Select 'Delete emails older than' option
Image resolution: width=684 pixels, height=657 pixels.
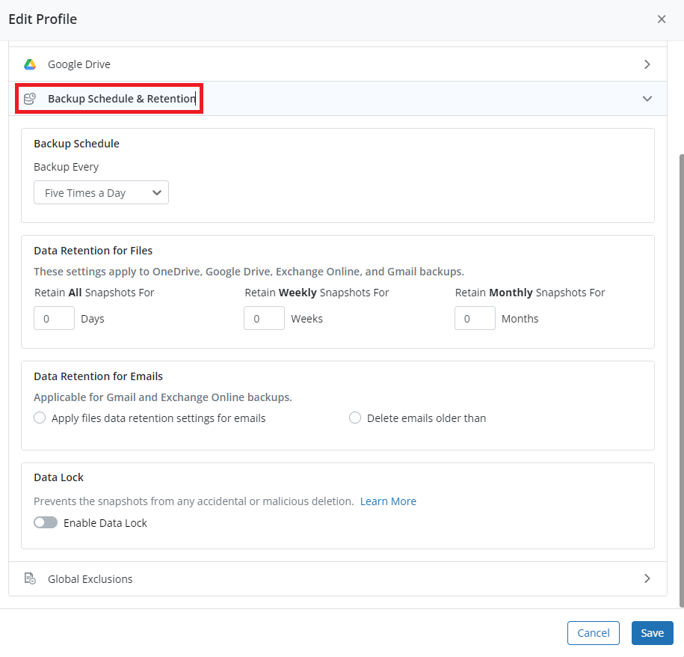pos(355,418)
